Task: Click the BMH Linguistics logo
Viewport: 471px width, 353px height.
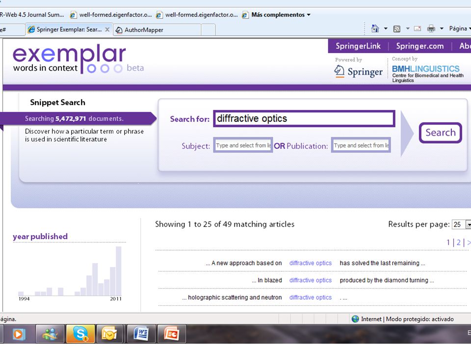Action: [428, 74]
